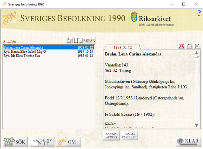Screen dimensions: 203x149
Task: Click the details scrollbar thumb marker
Action: point(197,57)
